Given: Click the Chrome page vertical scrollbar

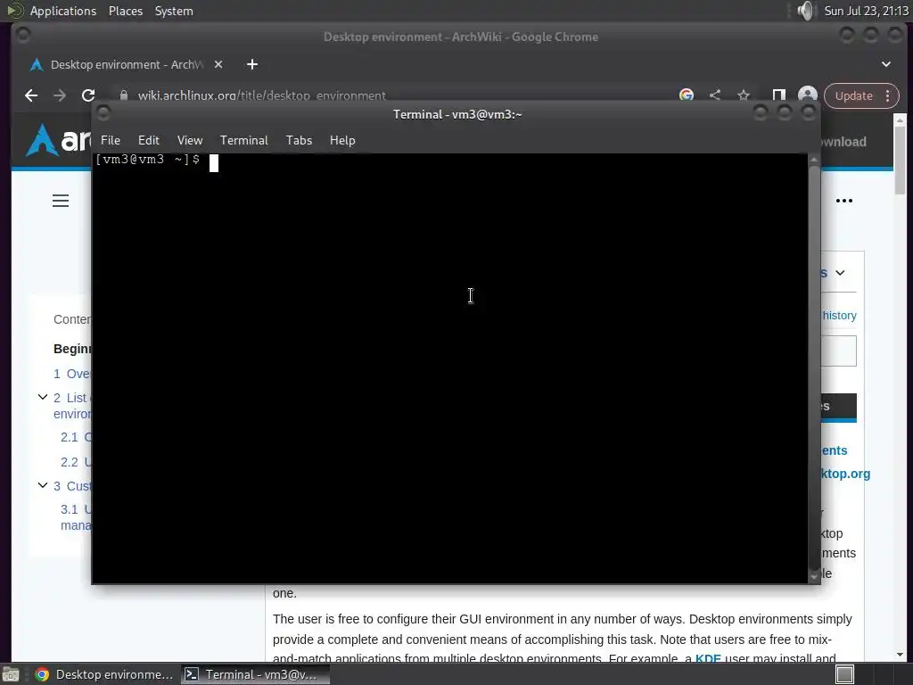Looking at the screenshot, I should pyautogui.click(x=901, y=161).
